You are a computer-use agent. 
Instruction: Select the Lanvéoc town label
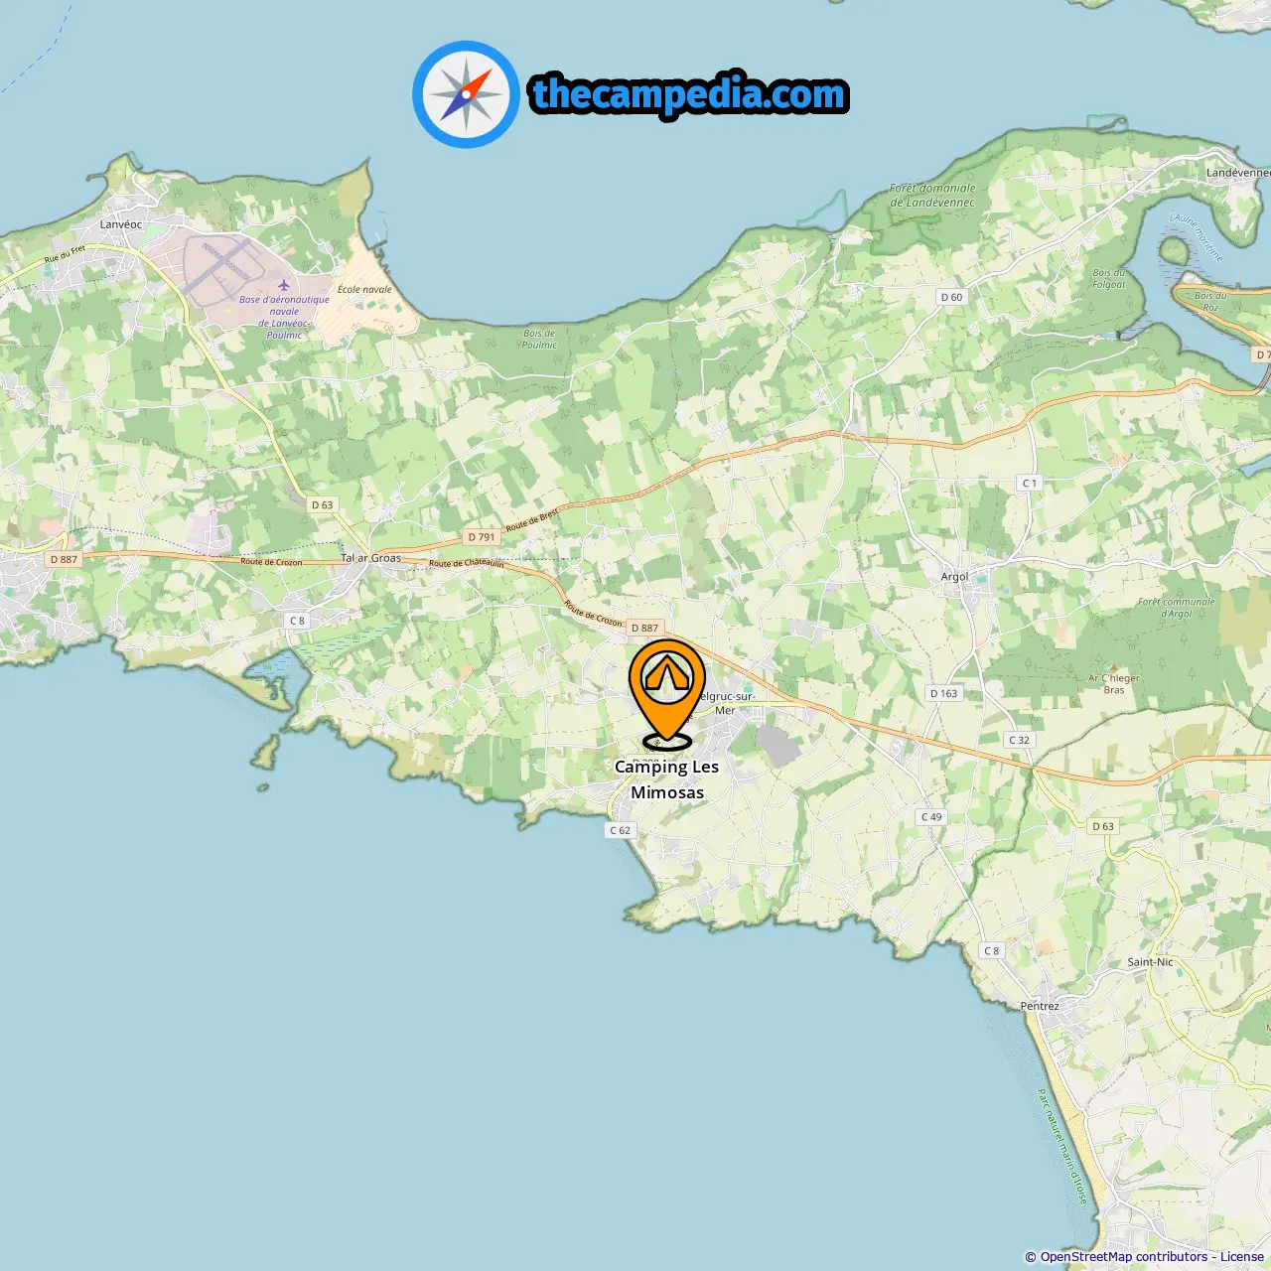(121, 224)
